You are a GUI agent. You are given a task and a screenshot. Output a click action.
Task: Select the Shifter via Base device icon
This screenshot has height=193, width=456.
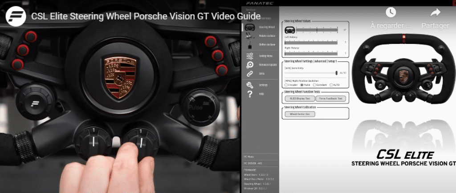[x=249, y=45]
